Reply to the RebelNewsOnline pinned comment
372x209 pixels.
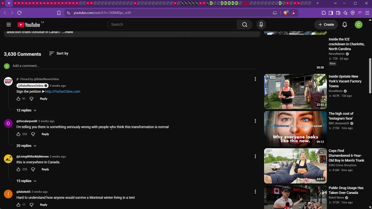point(44,99)
